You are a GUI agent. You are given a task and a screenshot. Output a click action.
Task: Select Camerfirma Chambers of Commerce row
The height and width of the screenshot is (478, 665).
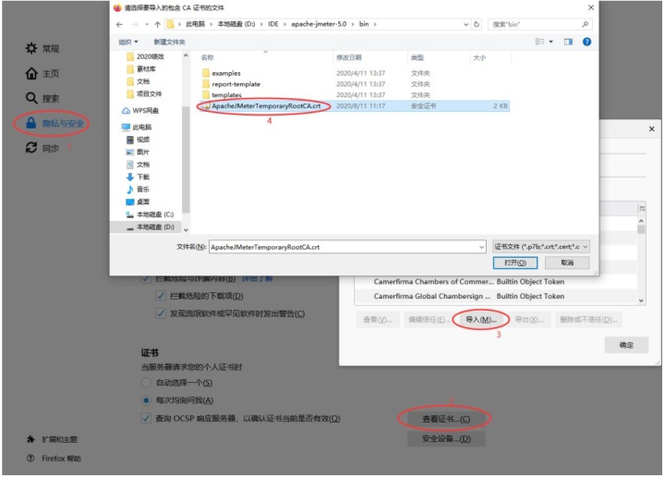(x=494, y=281)
